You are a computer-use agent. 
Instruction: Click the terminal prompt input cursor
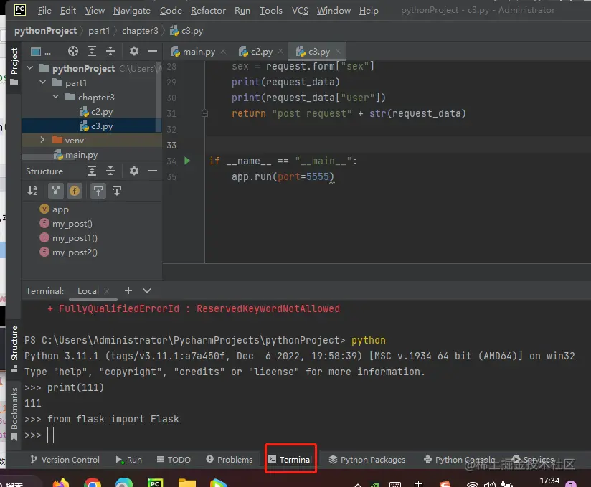pyautogui.click(x=50, y=435)
